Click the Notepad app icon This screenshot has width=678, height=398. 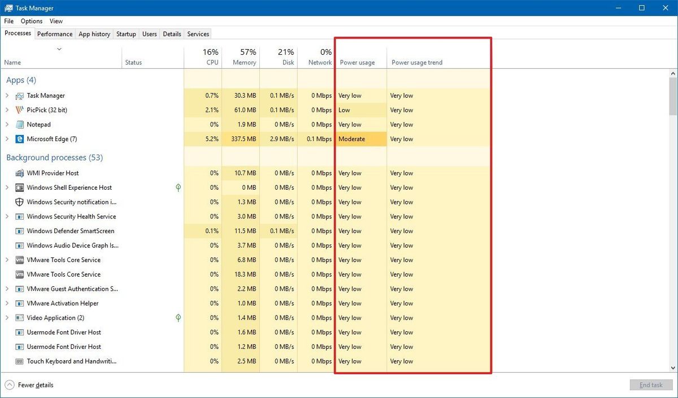click(20, 124)
